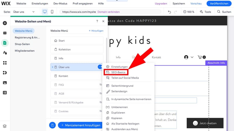The height and width of the screenshot is (131, 234).
Task: Show the Versand & Rückgabe page in menu
Action: [x=101, y=102]
